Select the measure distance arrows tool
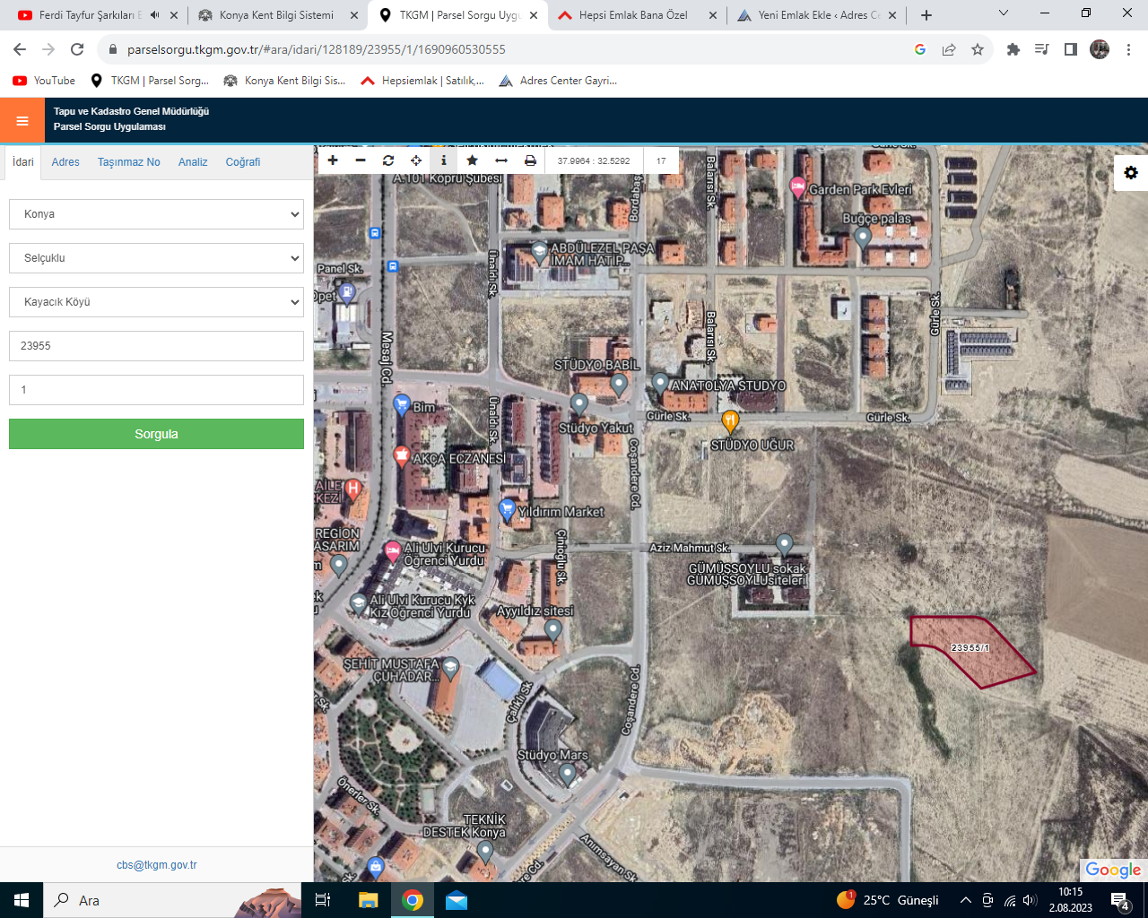The height and width of the screenshot is (918, 1148). tap(501, 160)
